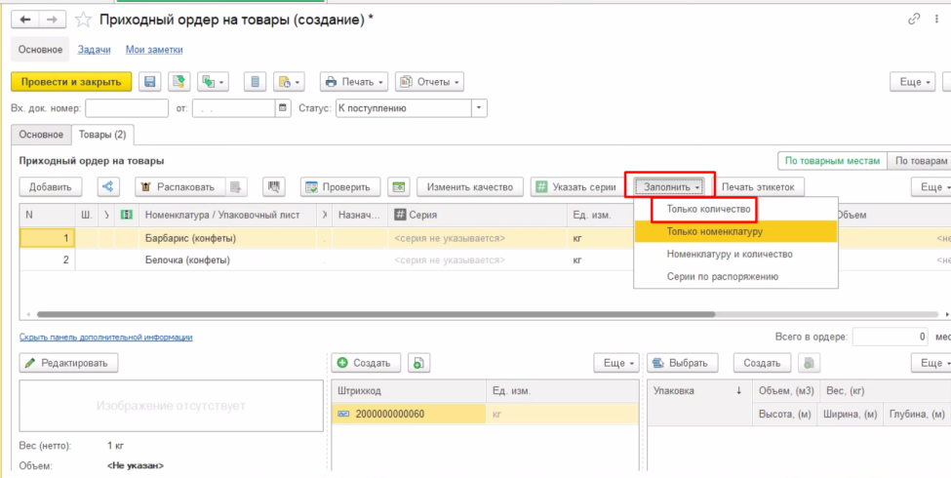This screenshot has height=478, width=951.
Task: Select Только количество from the fill menu
Action: pyautogui.click(x=707, y=209)
